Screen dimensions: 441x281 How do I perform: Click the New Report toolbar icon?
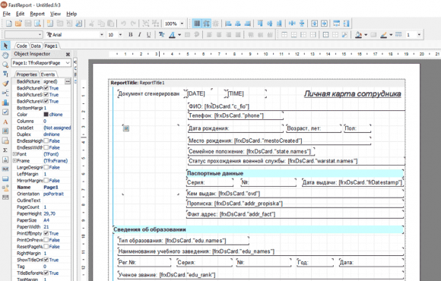tap(8, 24)
